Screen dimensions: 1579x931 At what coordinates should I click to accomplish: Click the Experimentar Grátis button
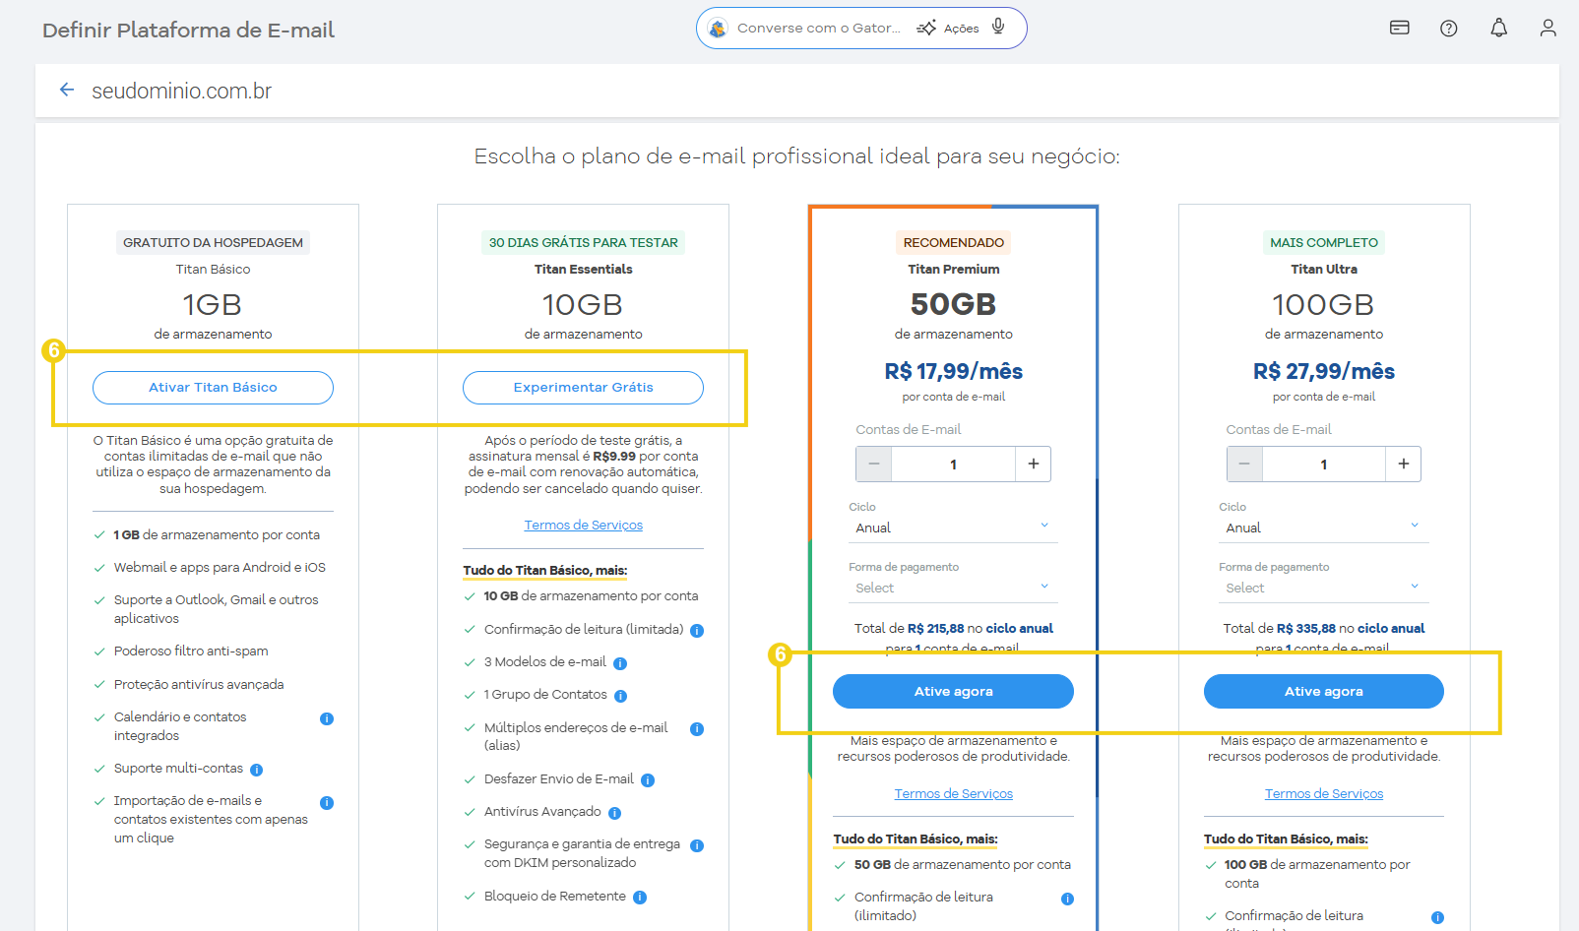(583, 388)
